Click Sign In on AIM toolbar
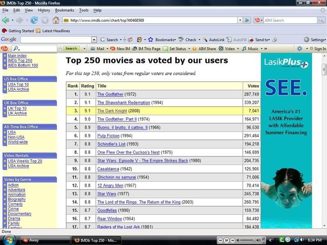The width and height of the screenshot is (327, 245). click(x=318, y=49)
